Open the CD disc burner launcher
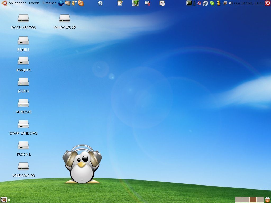The image size is (271, 203). tap(162, 3)
